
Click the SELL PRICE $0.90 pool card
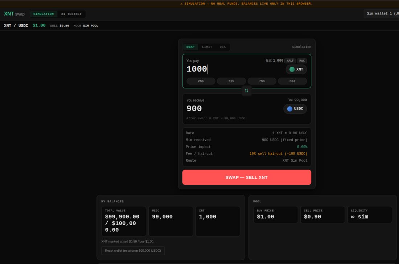[323, 215]
